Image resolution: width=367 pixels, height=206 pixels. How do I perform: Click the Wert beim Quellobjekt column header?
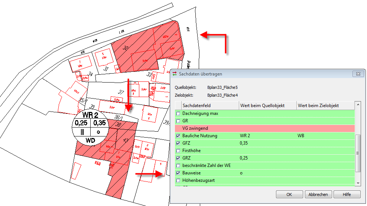[267, 106]
